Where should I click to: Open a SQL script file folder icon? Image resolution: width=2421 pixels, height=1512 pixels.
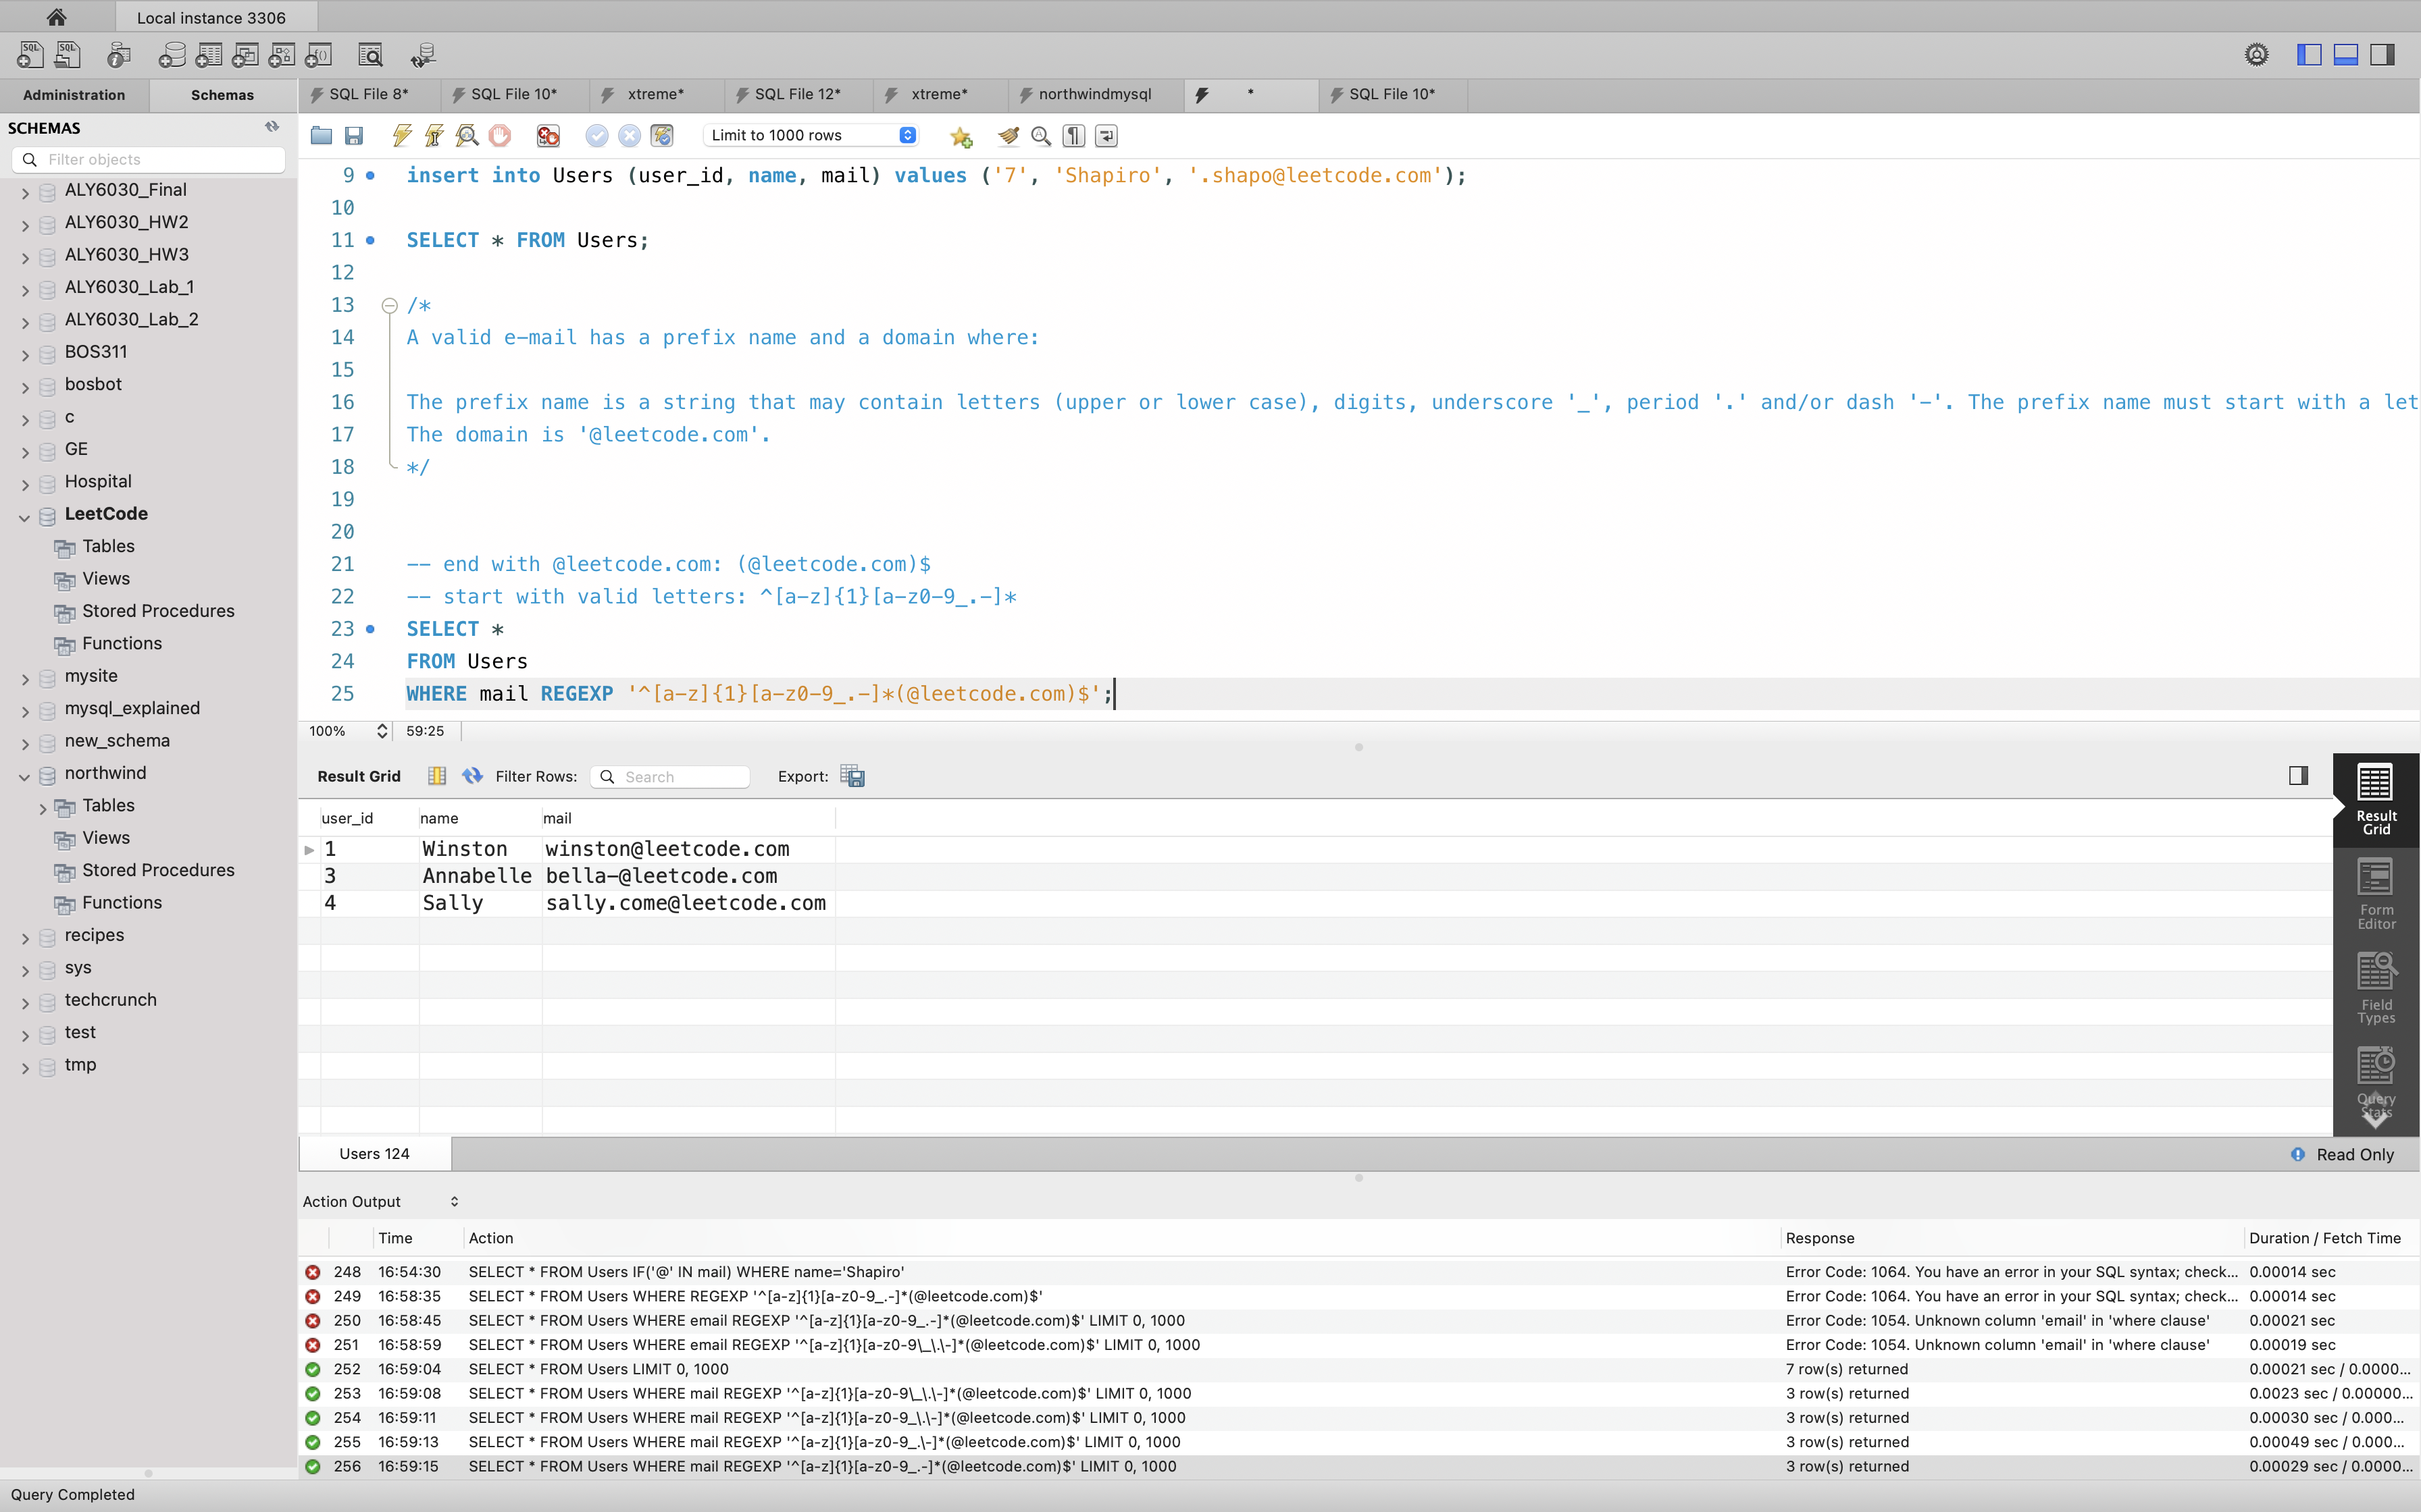tap(321, 135)
